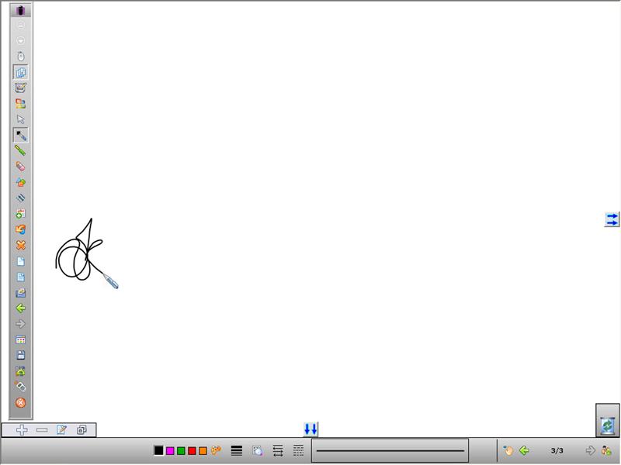The width and height of the screenshot is (621, 465).
Task: Go to next page via bottom-right gray arrow
Action: pos(590,450)
